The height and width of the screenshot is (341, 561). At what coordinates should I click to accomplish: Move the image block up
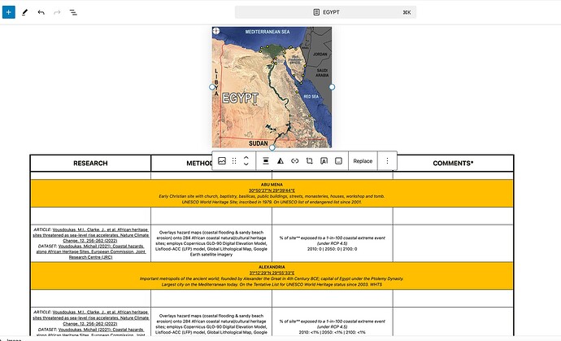point(246,158)
